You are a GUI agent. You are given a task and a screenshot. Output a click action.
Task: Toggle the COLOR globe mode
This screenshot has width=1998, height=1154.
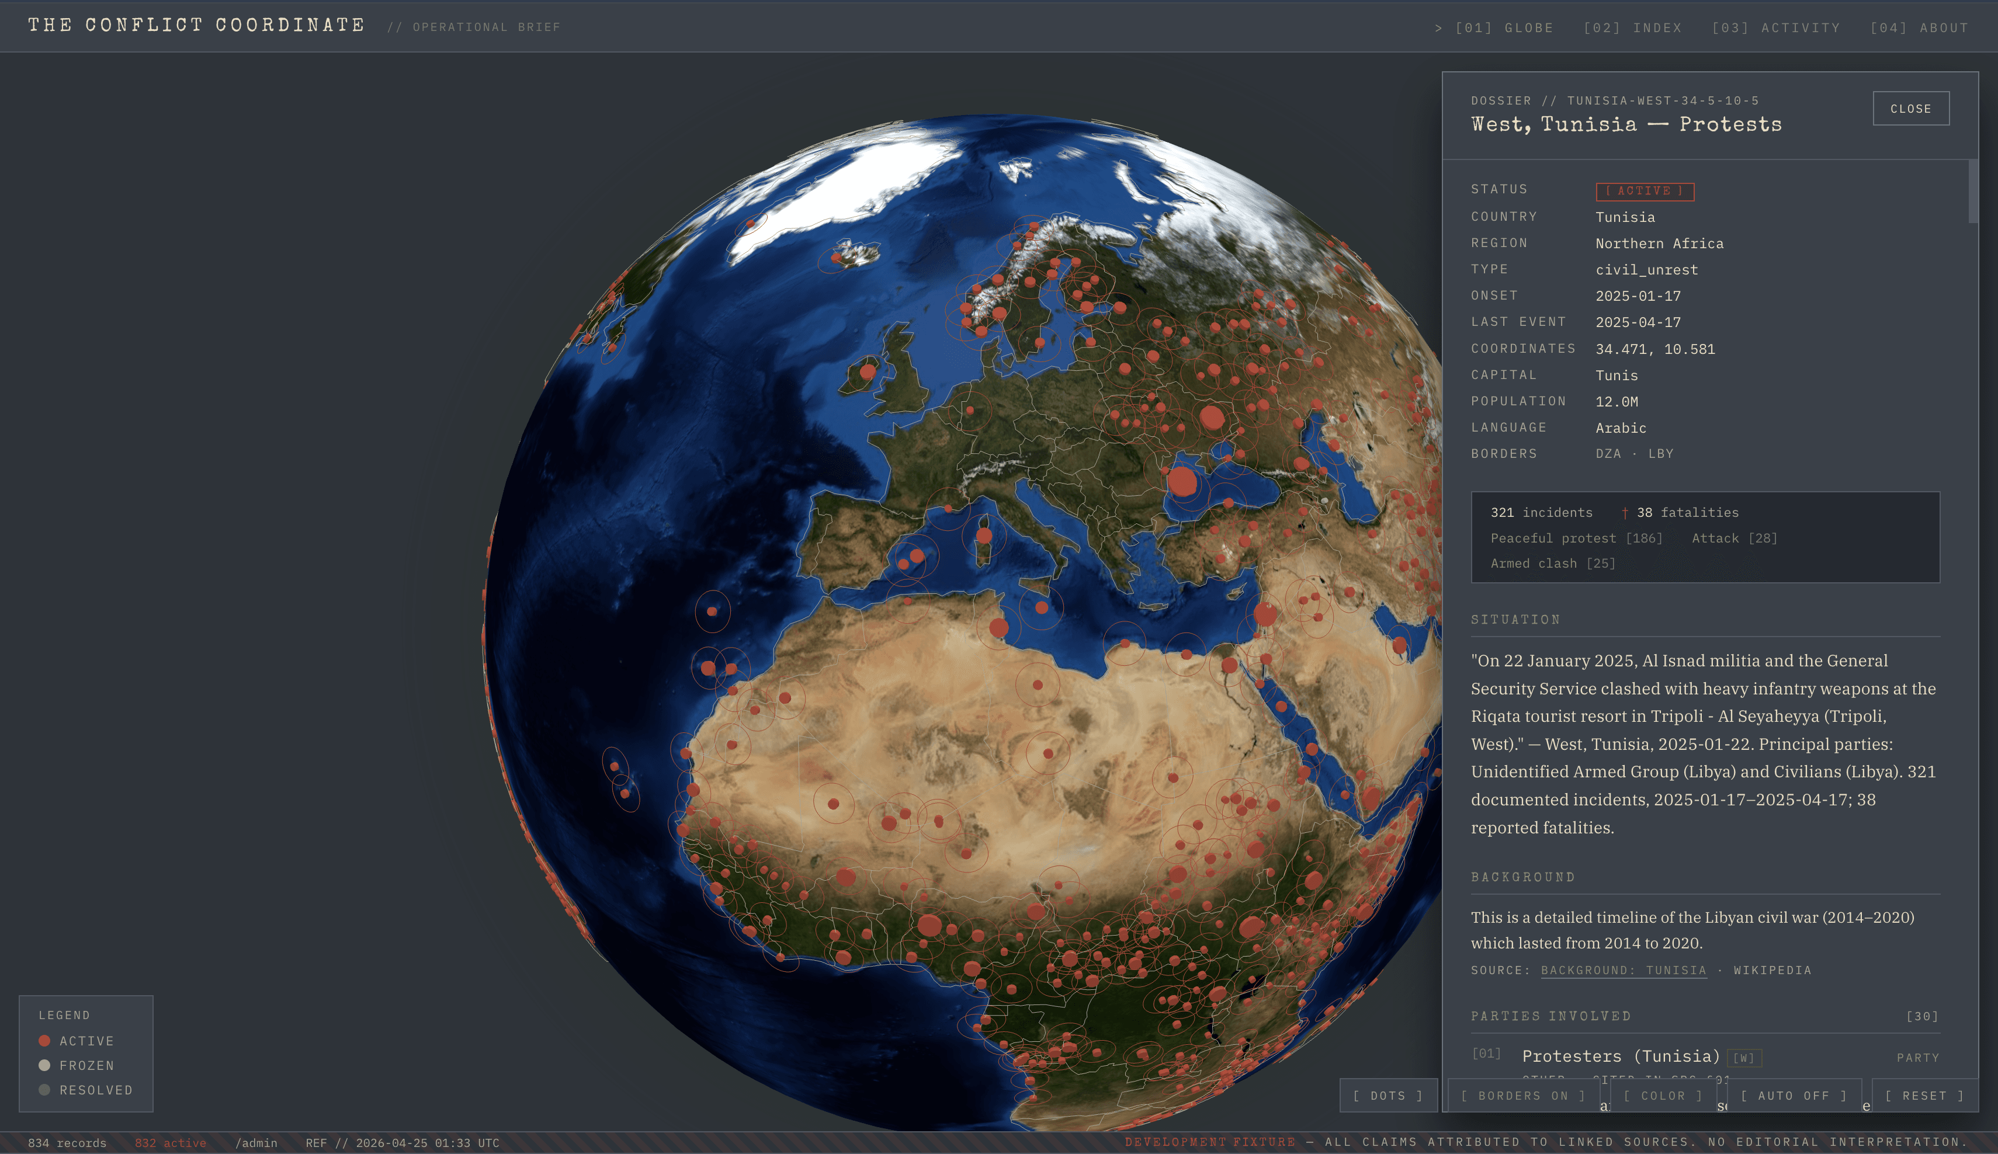click(x=1663, y=1096)
